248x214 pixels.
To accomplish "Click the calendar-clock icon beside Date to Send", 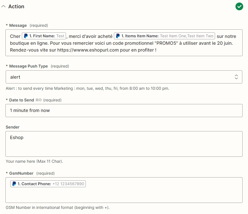I will 39,100.
